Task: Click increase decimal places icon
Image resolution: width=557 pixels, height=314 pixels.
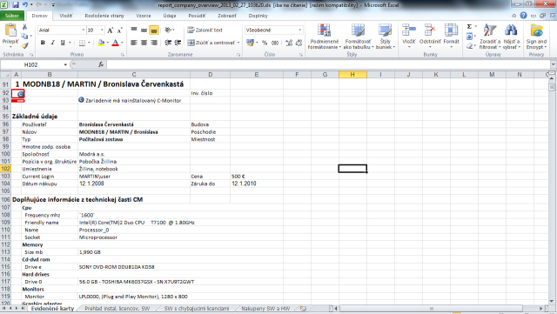Action: (x=289, y=43)
